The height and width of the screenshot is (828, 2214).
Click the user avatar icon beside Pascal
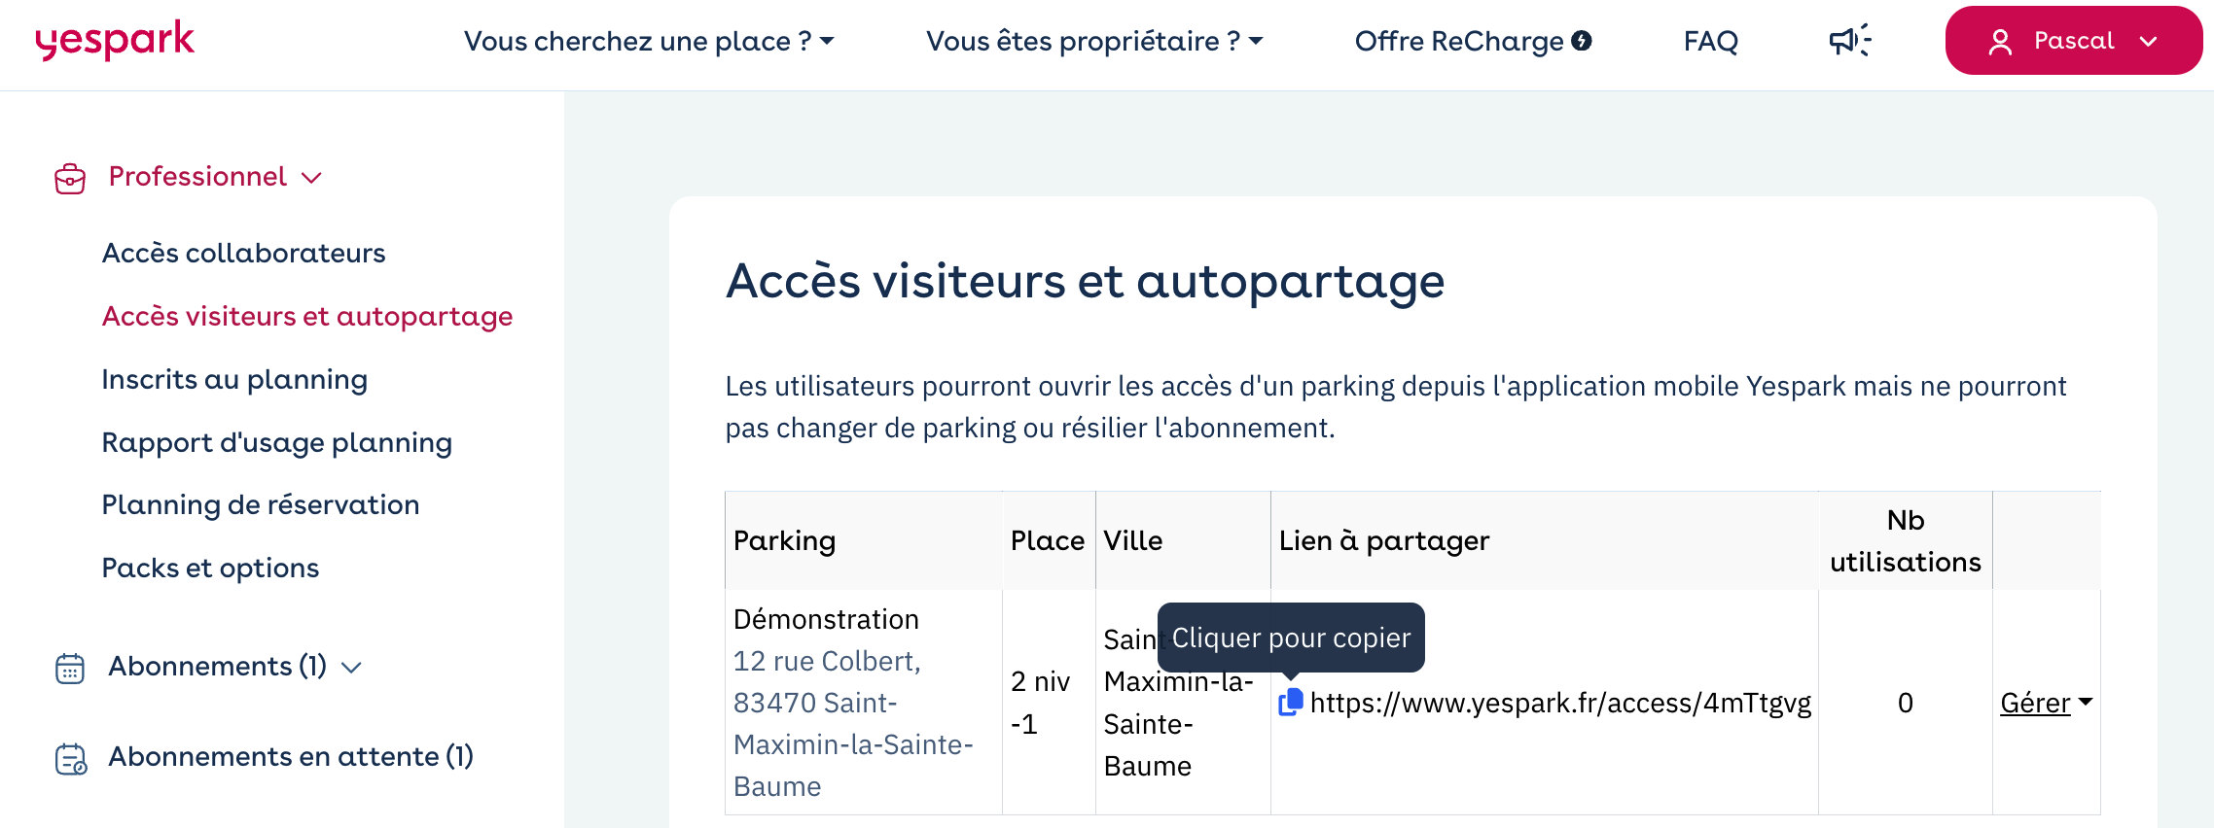(2000, 42)
